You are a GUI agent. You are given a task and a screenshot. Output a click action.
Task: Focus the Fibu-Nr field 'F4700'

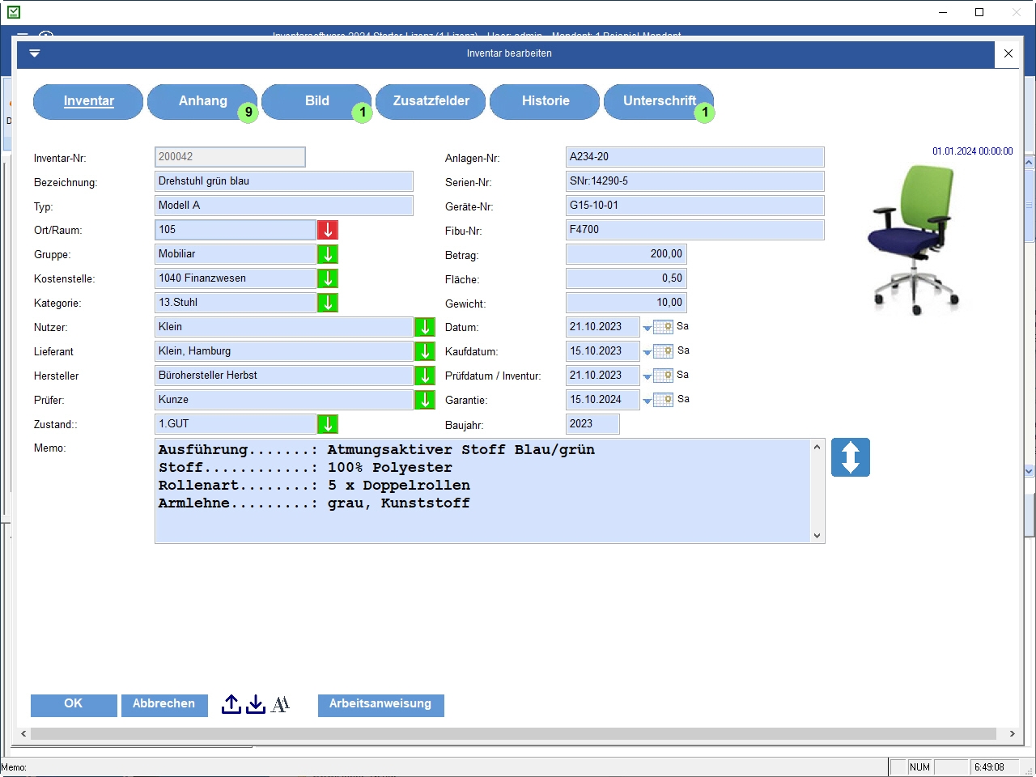point(694,230)
